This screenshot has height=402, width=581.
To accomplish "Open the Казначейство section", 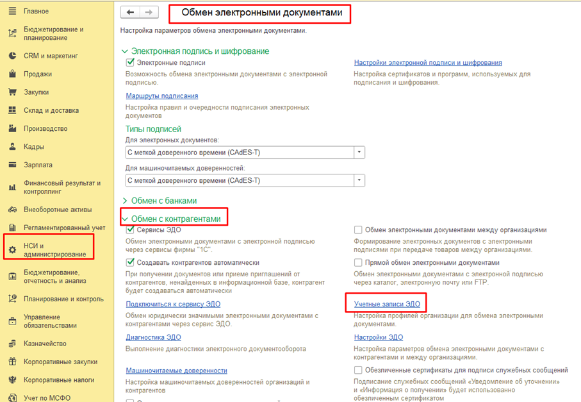I will (45, 344).
